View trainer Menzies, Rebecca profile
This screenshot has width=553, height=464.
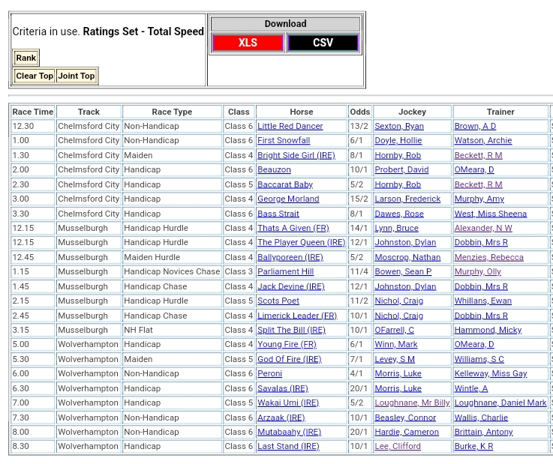point(488,257)
